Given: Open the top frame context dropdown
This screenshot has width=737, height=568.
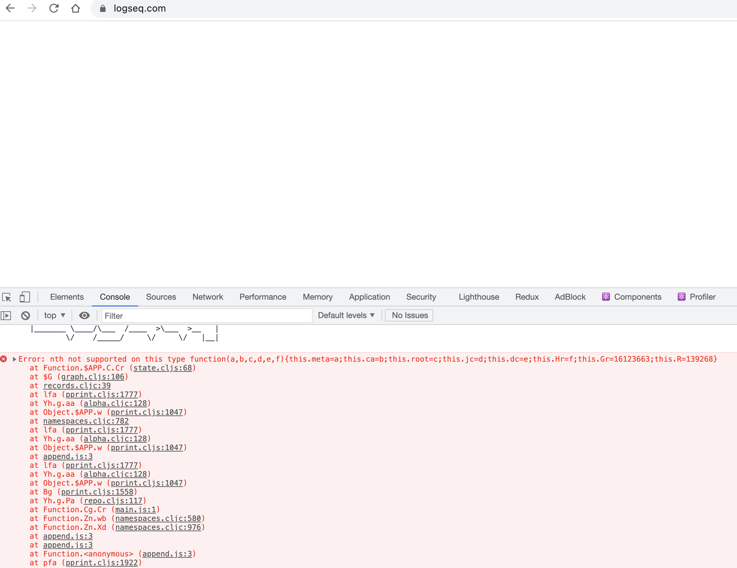Looking at the screenshot, I should (x=54, y=315).
